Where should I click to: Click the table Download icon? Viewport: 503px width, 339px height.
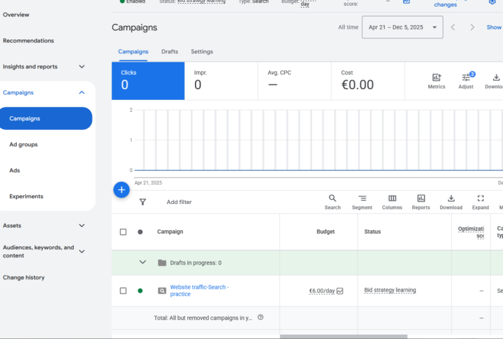pyautogui.click(x=451, y=202)
